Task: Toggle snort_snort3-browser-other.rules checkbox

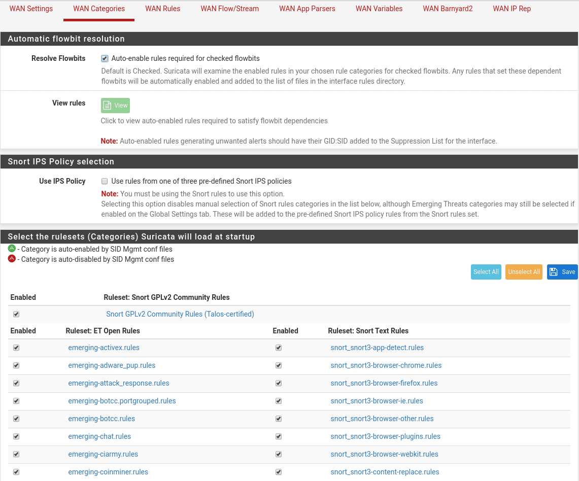Action: click(x=279, y=419)
